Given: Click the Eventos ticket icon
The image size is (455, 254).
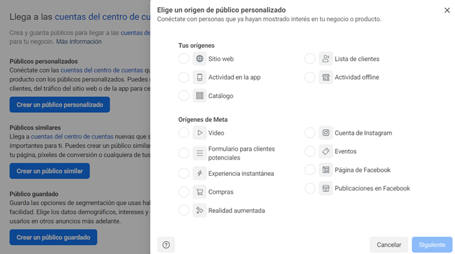Looking at the screenshot, I should (x=326, y=151).
